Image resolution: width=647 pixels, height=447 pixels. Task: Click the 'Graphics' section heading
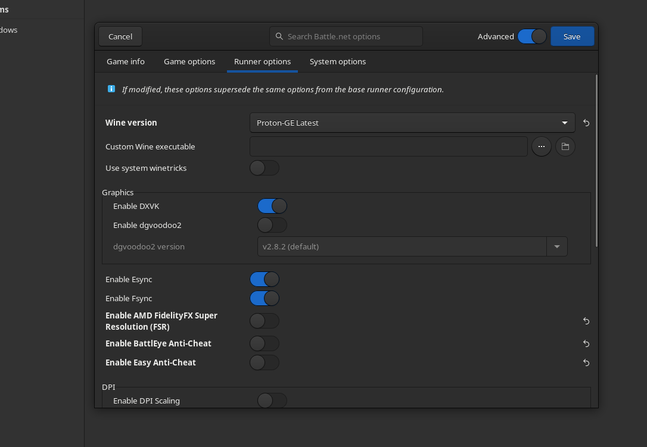coord(117,192)
